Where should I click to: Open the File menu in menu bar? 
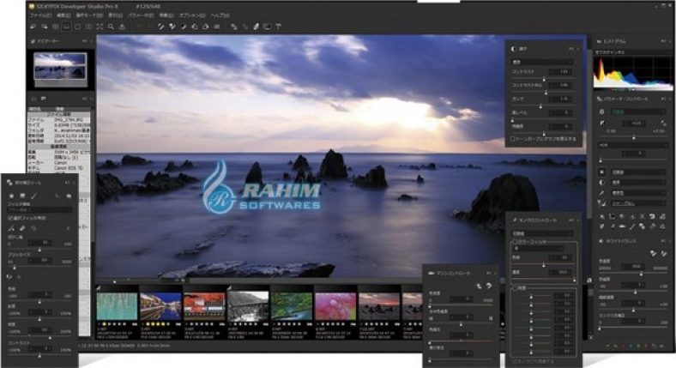(x=39, y=15)
